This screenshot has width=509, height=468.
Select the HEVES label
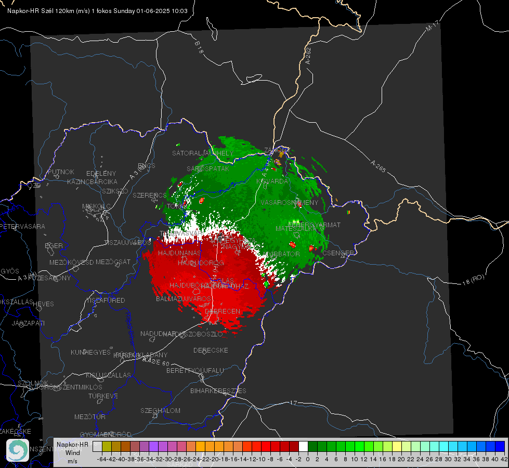[x=43, y=304]
